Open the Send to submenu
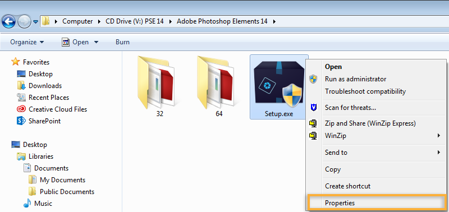Viewport: 449px width, 212px height. [376, 153]
